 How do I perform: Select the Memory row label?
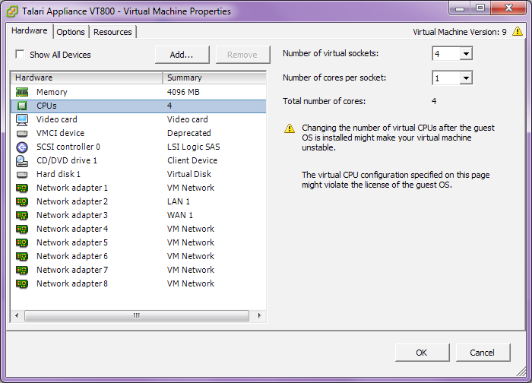52,92
